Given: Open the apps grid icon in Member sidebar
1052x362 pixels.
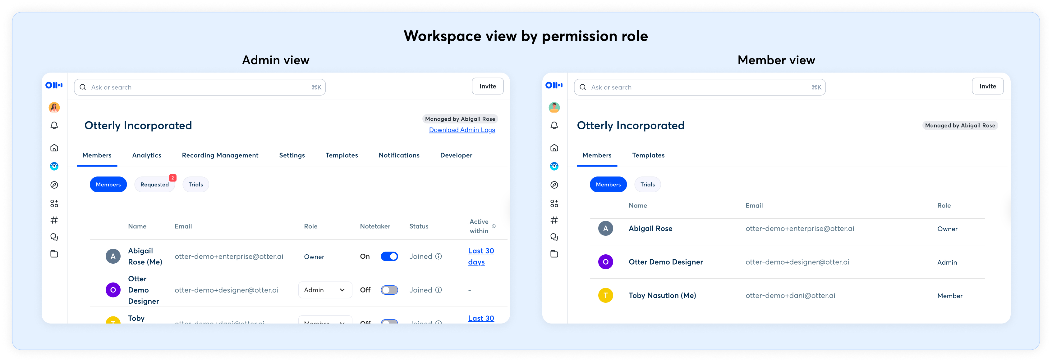Looking at the screenshot, I should tap(554, 203).
